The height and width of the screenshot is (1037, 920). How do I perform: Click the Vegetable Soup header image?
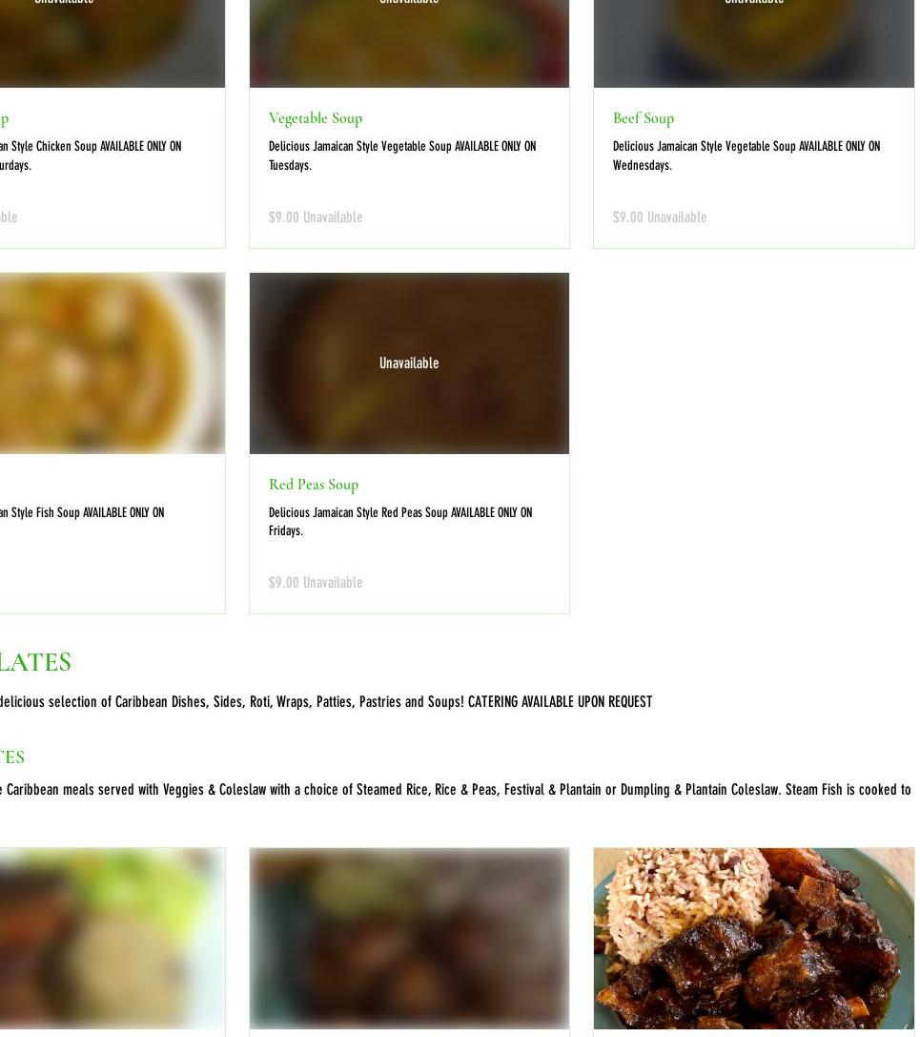409,44
